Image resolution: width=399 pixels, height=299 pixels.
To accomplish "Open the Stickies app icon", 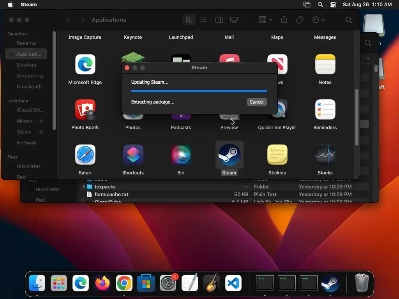I will [277, 155].
